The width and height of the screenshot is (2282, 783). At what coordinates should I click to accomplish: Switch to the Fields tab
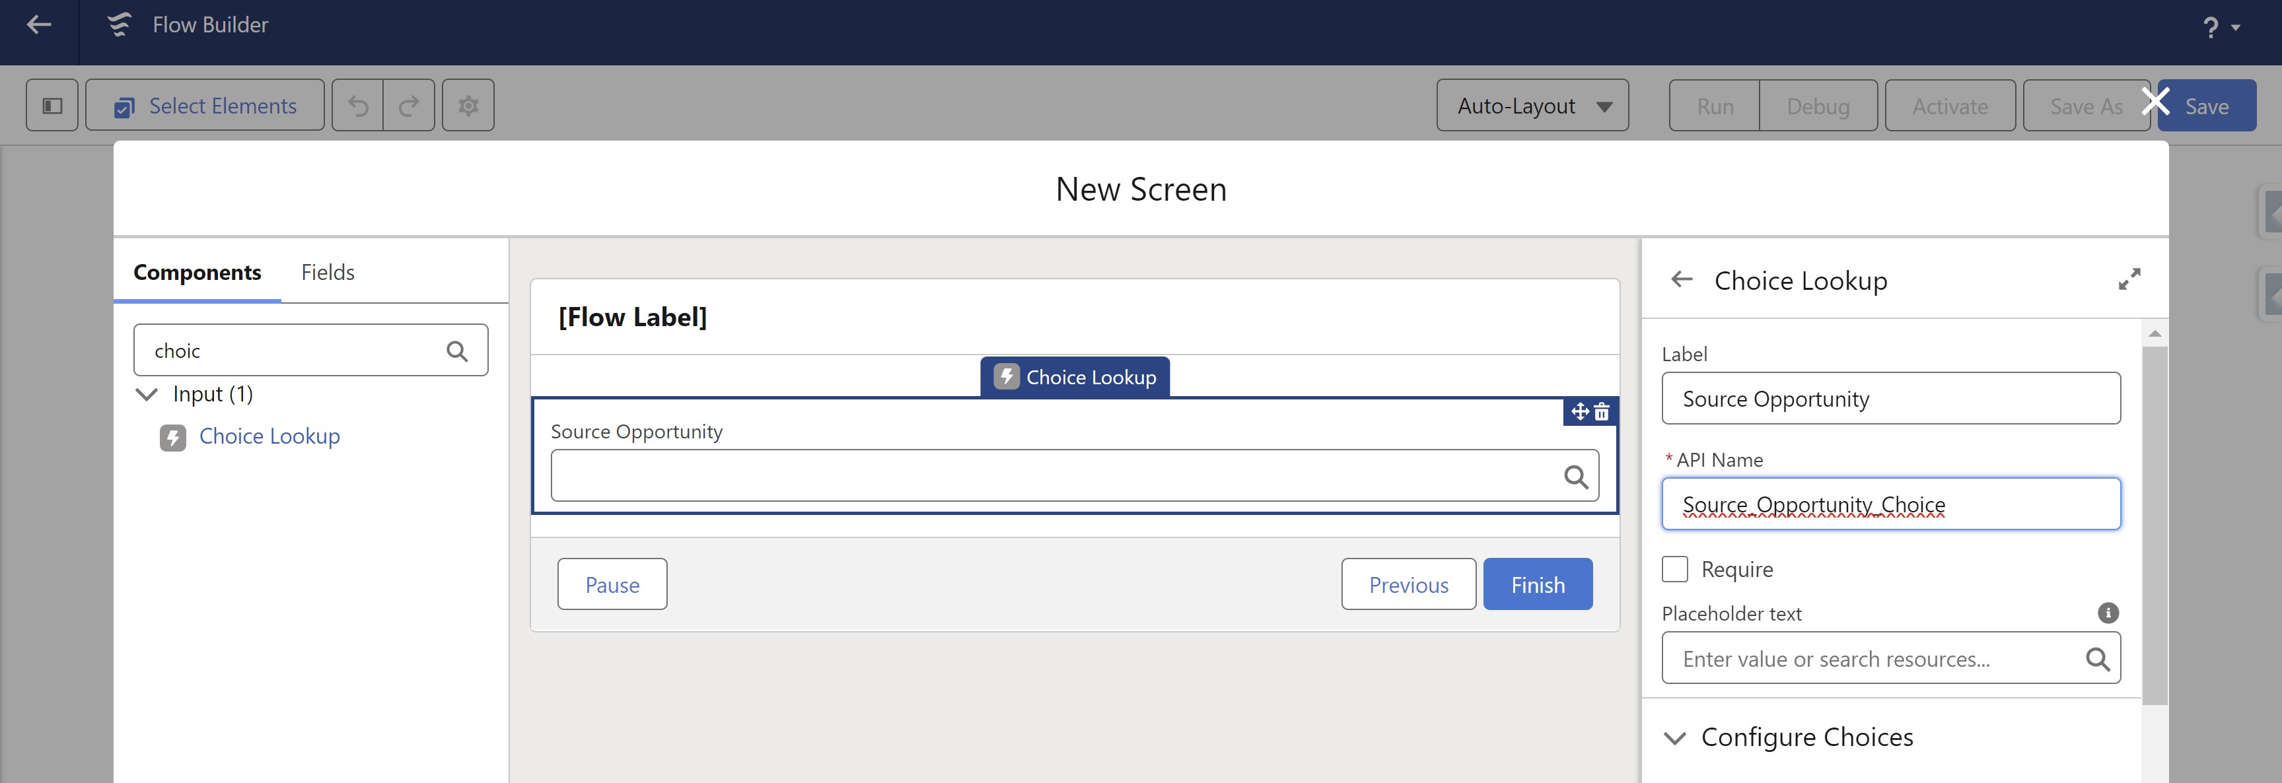(328, 272)
